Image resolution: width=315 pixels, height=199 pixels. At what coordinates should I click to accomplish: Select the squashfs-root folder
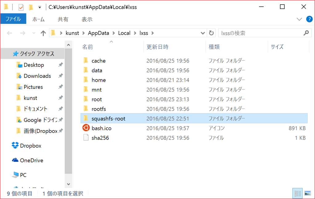click(x=194, y=118)
